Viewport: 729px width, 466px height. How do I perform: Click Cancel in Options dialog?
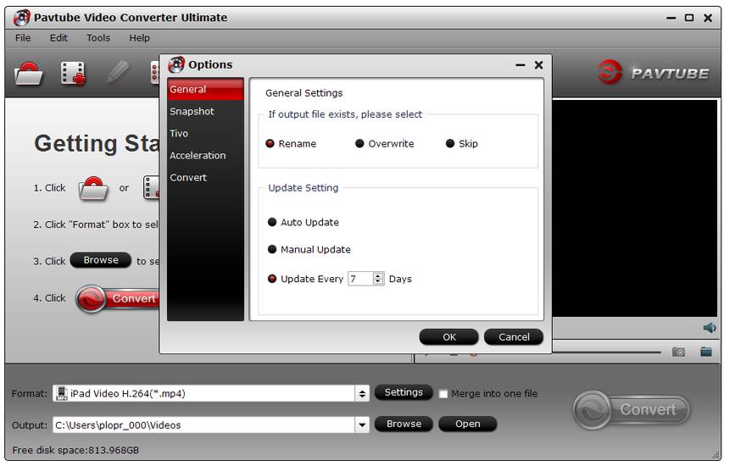pos(514,337)
